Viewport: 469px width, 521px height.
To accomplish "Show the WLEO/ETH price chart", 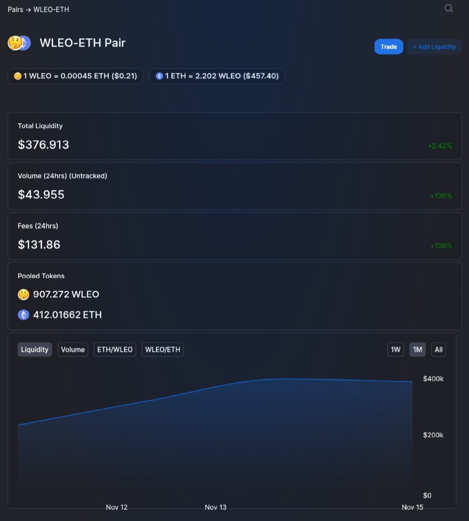I will click(x=163, y=350).
